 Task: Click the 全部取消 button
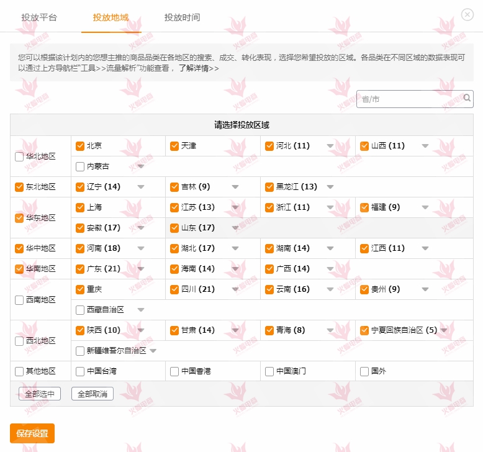tap(93, 394)
